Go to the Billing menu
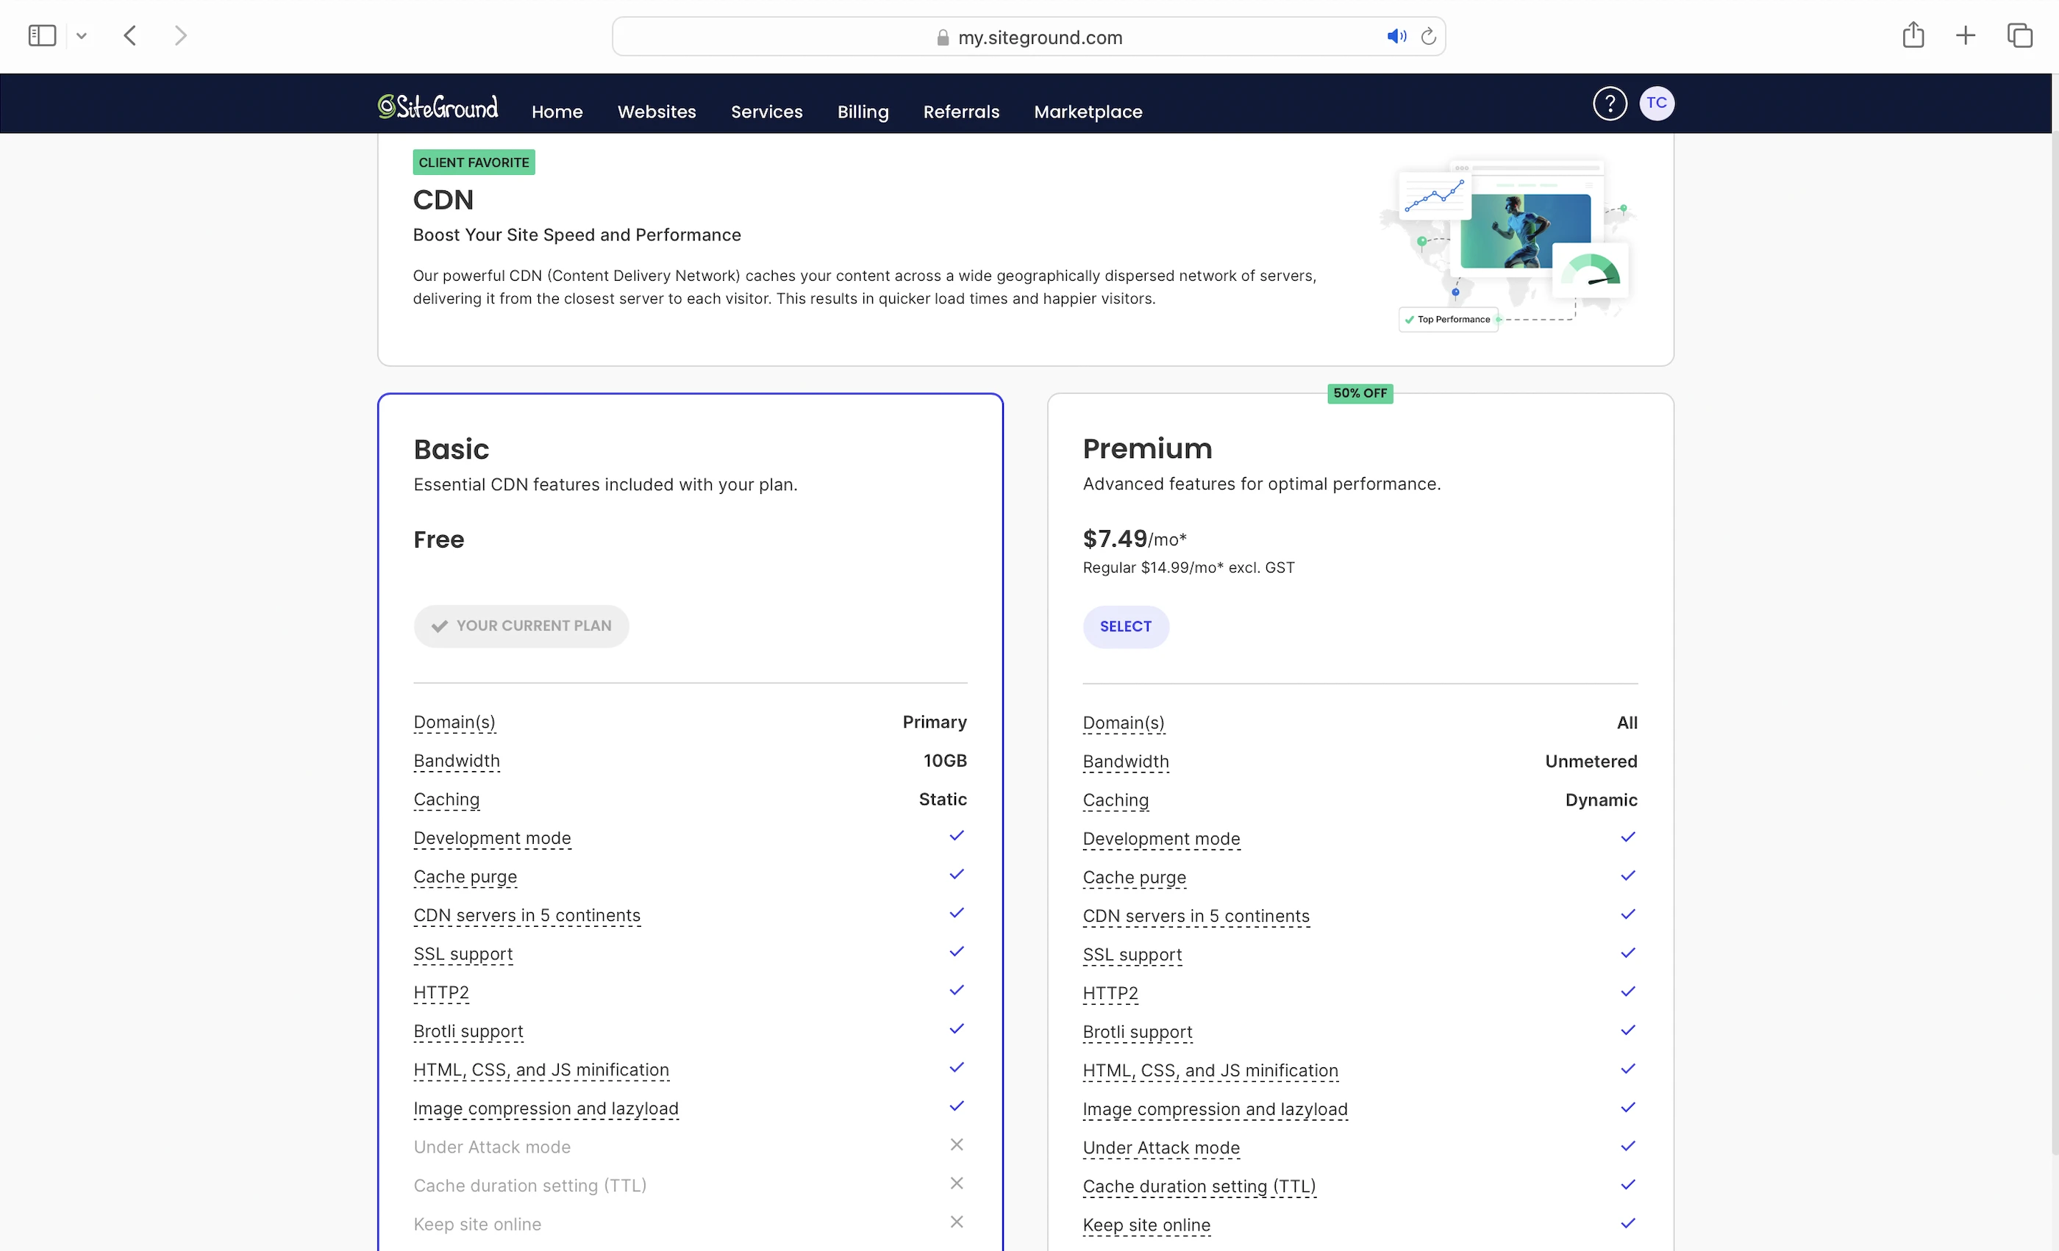The width and height of the screenshot is (2059, 1251). [x=863, y=112]
